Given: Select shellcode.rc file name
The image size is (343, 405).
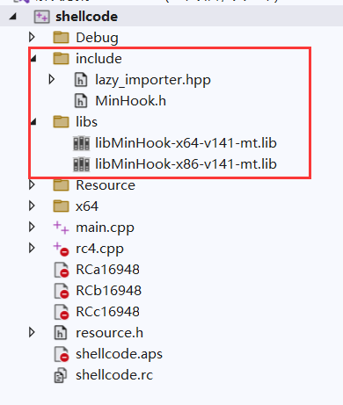Looking at the screenshot, I should tap(114, 375).
